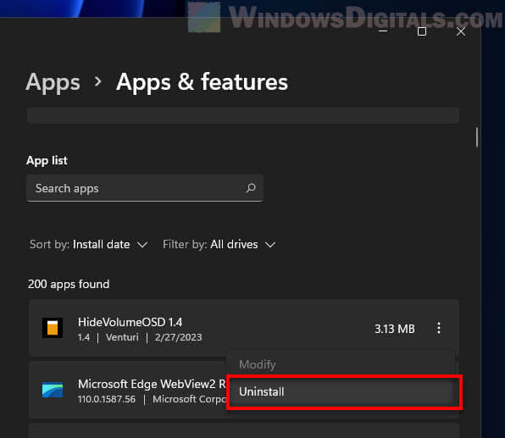This screenshot has width=505, height=438.
Task: Click the 200 apps found text
Action: [69, 284]
